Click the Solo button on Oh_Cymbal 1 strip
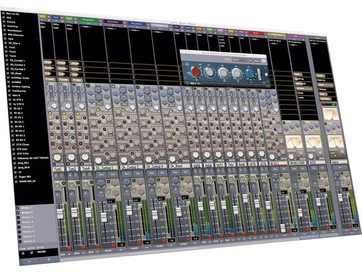The image size is (362, 272). pos(113,174)
